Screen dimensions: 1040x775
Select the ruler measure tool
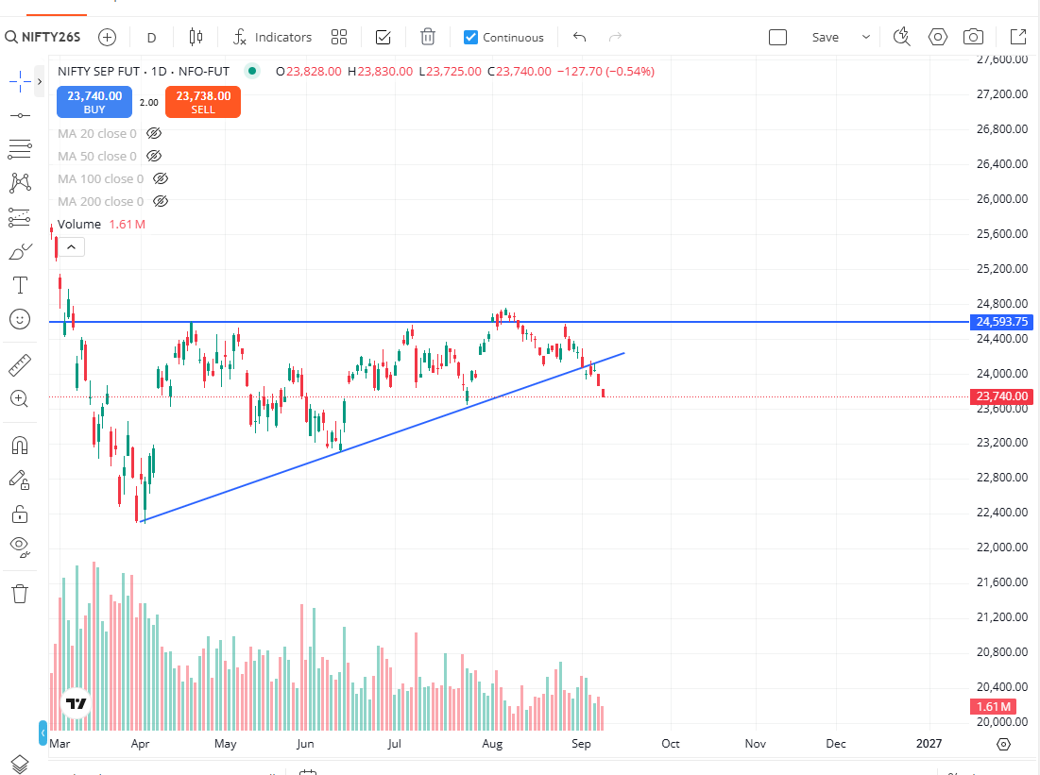point(20,365)
